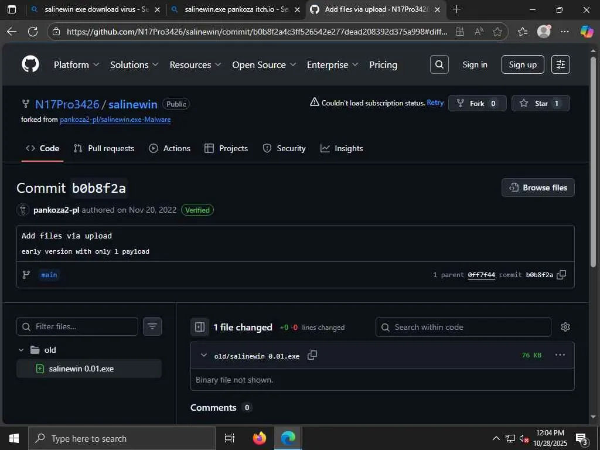Open the taskbar notification center
The image size is (600, 450).
(582, 438)
